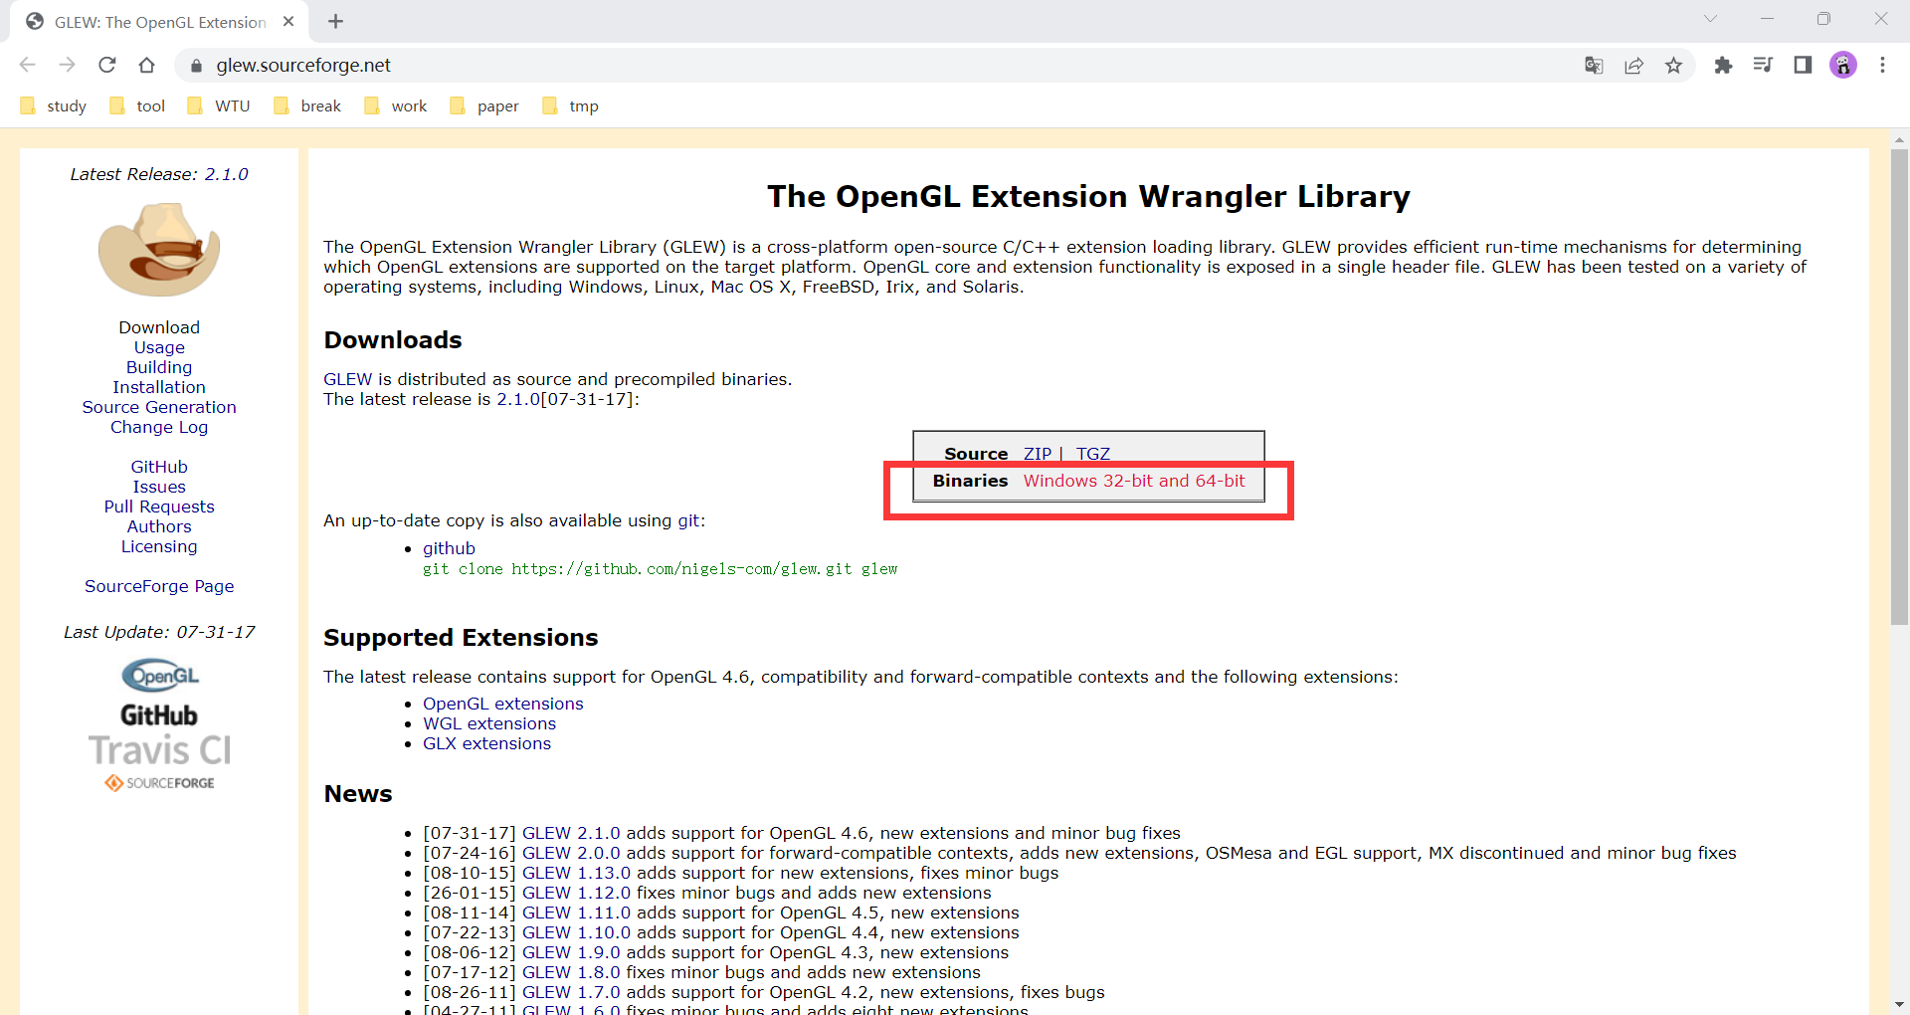Open the Issues sidebar link
Screen dimensions: 1910x1015
click(x=159, y=487)
